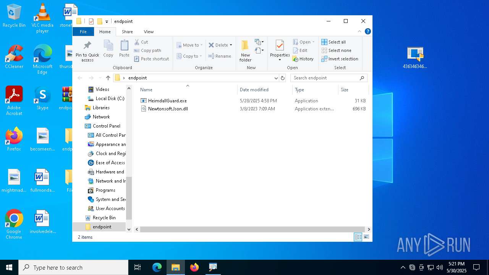Image resolution: width=489 pixels, height=275 pixels.
Task: Collapse the ribbon with chevron
Action: [359, 32]
